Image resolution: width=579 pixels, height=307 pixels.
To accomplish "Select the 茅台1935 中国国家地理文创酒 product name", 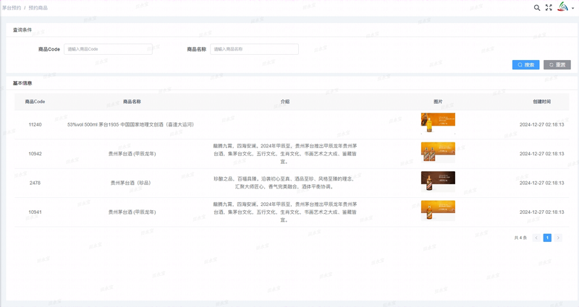I will click(x=130, y=124).
